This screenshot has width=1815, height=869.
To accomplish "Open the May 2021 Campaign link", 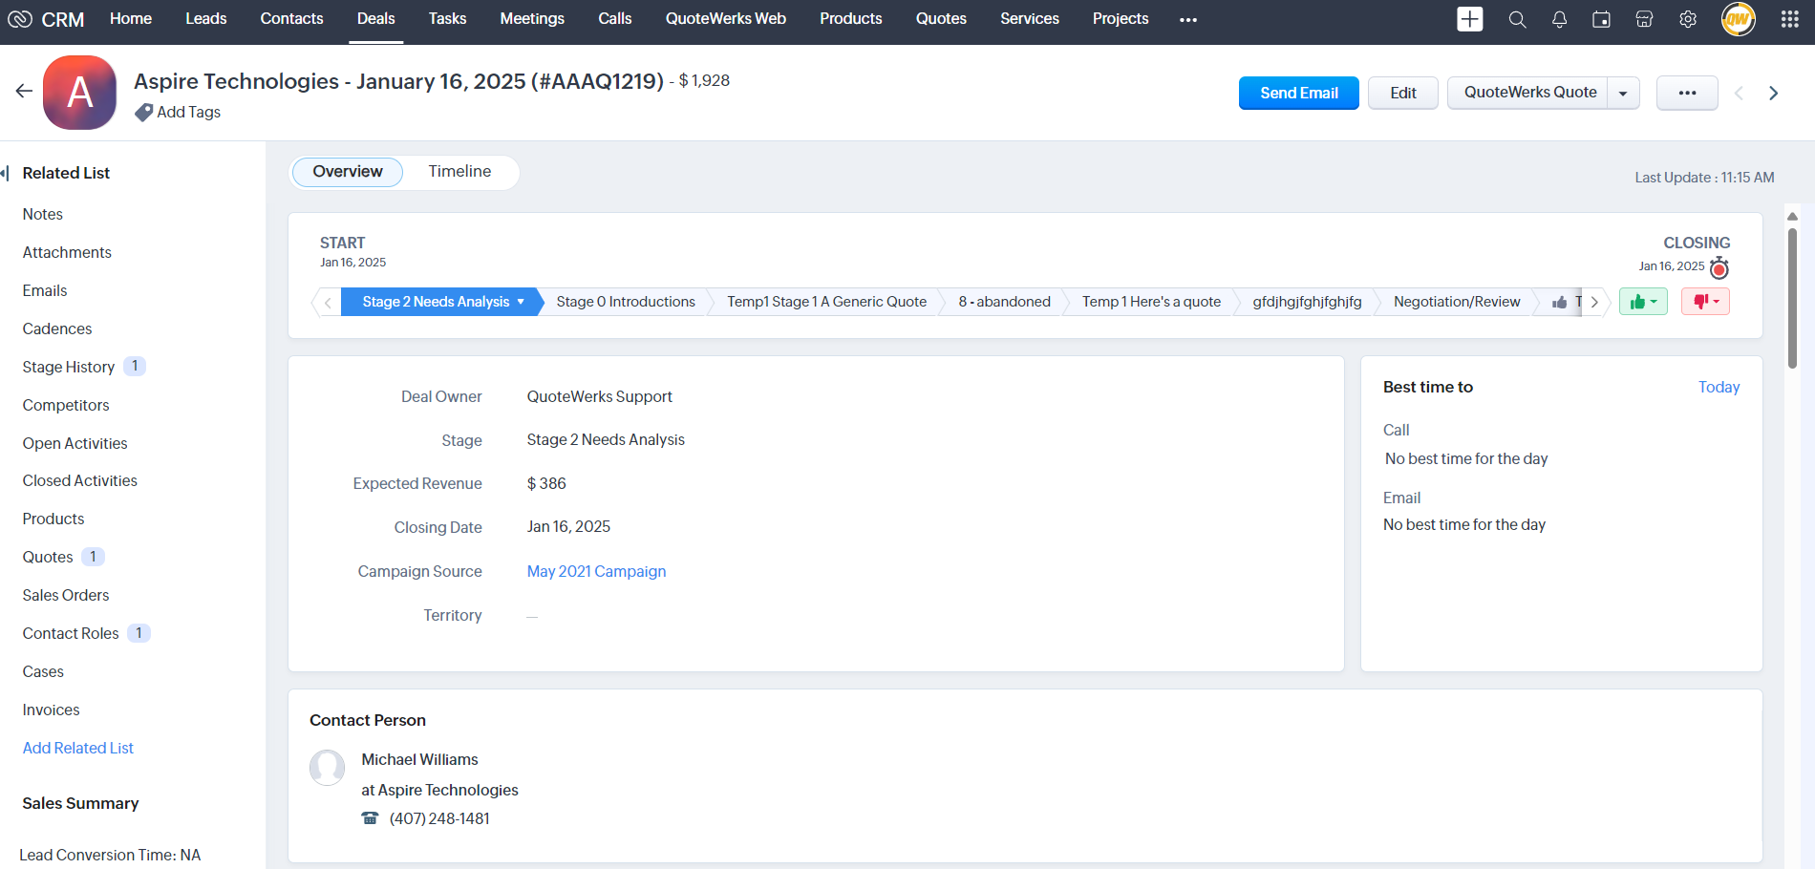I will pos(596,571).
